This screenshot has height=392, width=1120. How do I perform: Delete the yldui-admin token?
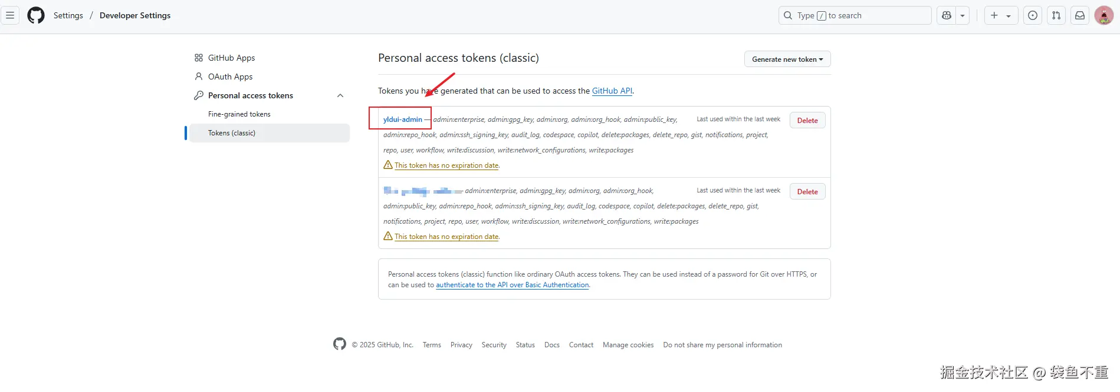(807, 120)
